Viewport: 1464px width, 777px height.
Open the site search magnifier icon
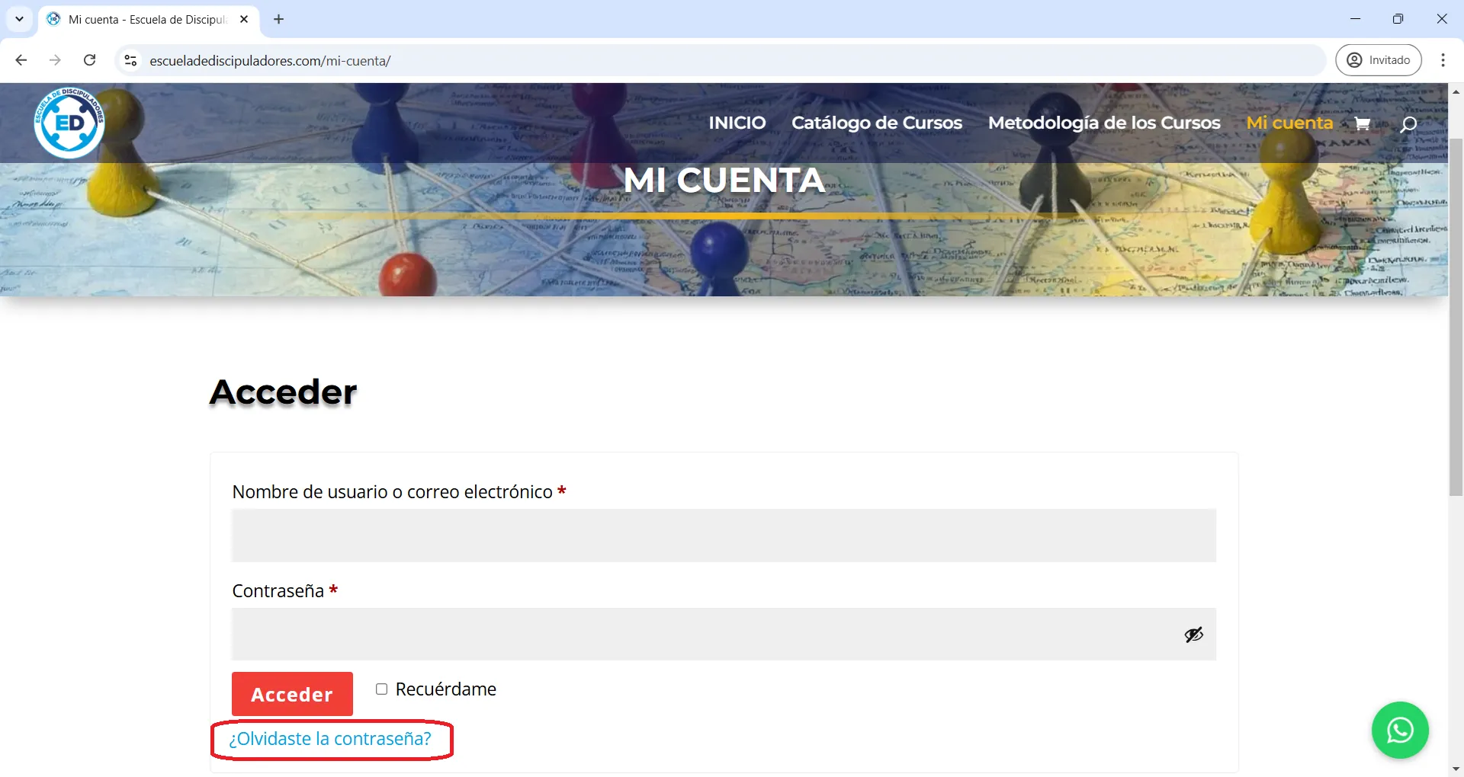coord(1408,124)
